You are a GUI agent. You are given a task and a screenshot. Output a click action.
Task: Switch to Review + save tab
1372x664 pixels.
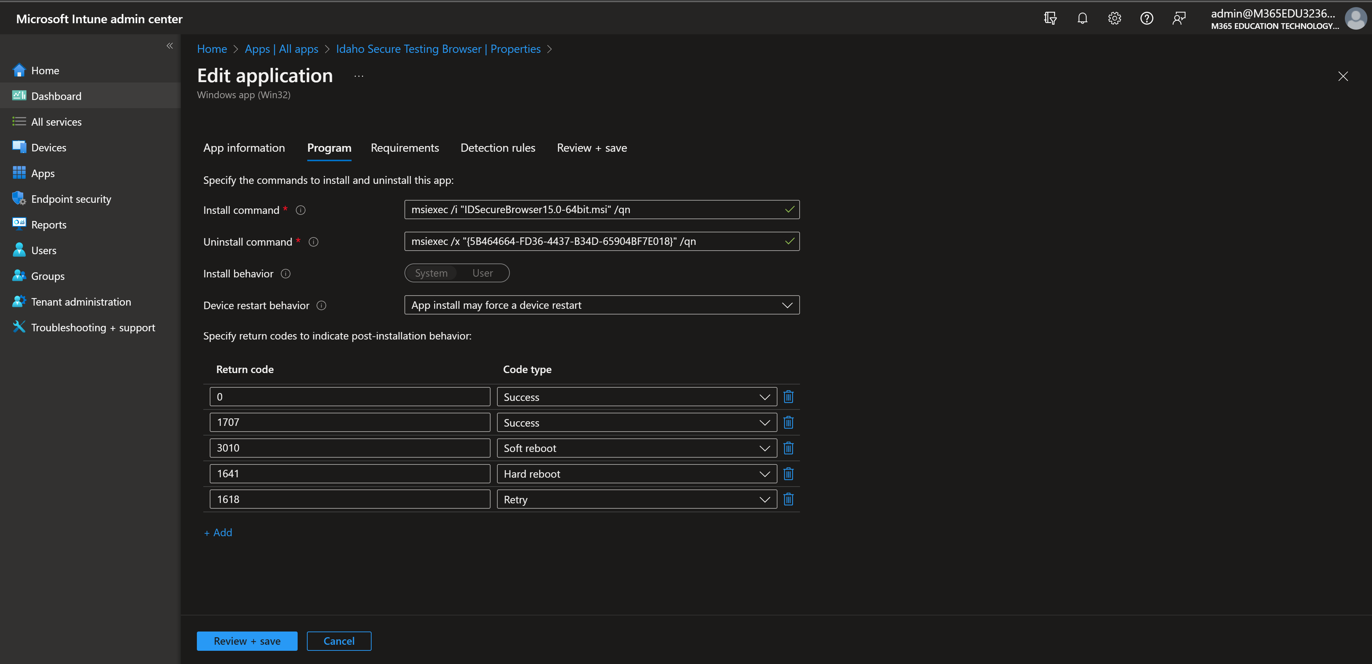[592, 148]
